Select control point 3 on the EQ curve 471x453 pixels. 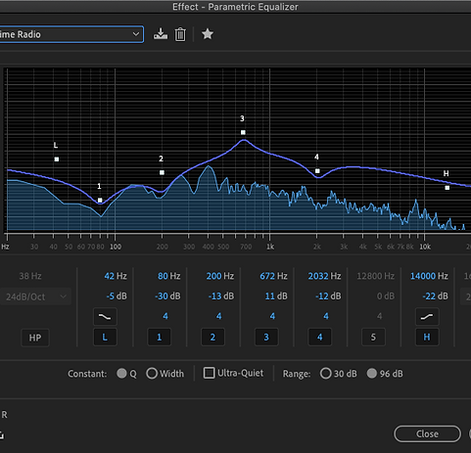243,132
